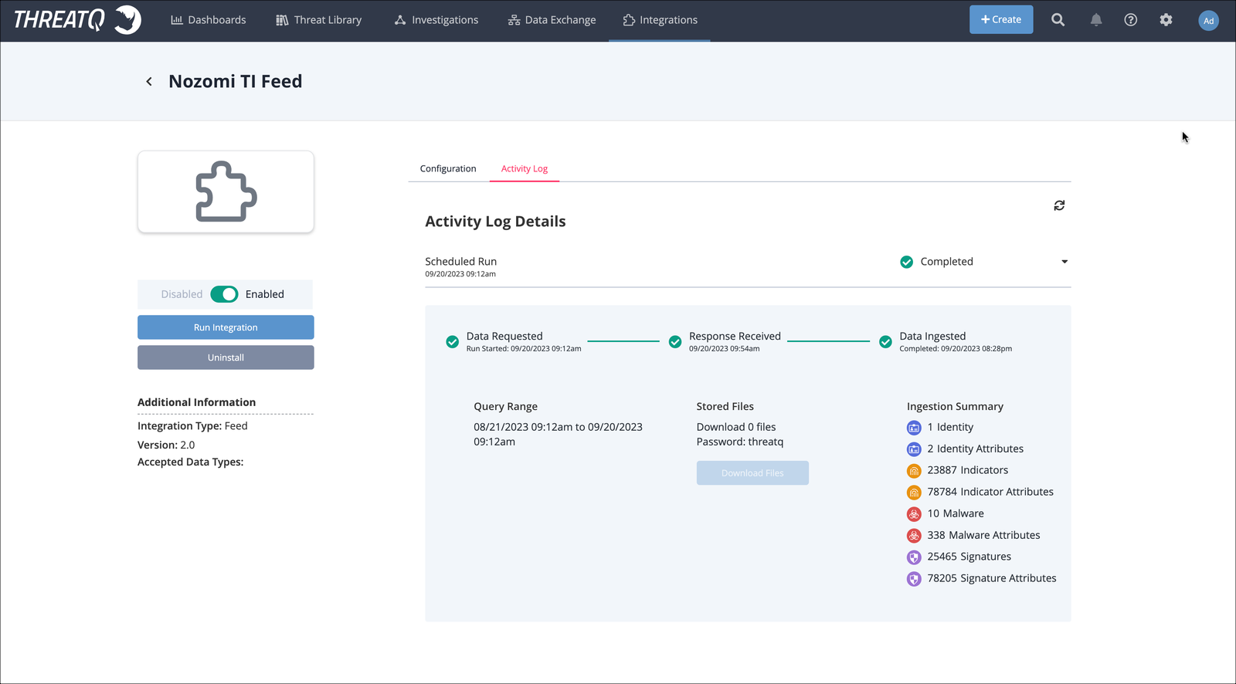
Task: Switch to the Configuration tab
Action: coord(448,168)
